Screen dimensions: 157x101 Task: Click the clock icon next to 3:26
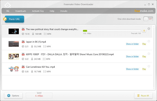pos(23,71)
